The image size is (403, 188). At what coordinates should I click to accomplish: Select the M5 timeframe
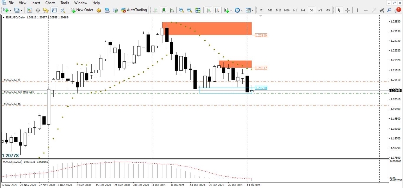(x=270, y=10)
